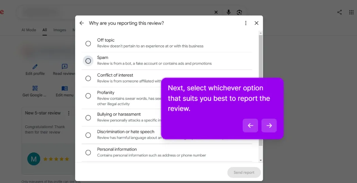Image resolution: width=357 pixels, height=183 pixels.
Task: Click the Send report button
Action: 244,172
